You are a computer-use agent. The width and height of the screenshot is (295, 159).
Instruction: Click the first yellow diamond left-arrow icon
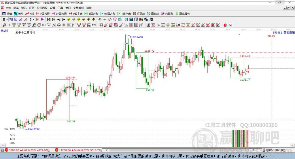click(x=69, y=20)
